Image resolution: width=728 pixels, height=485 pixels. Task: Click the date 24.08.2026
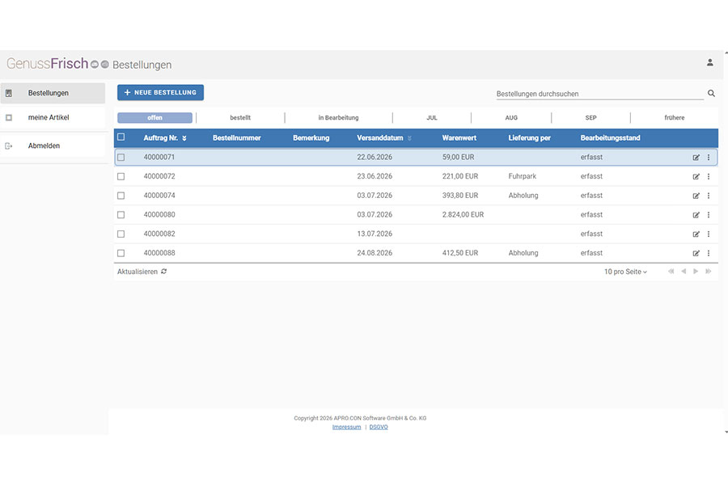pyautogui.click(x=375, y=253)
